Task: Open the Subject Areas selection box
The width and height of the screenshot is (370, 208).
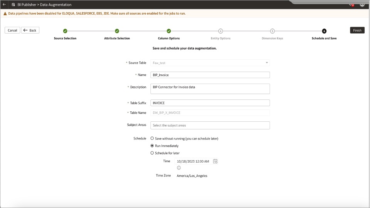Action: click(210, 125)
